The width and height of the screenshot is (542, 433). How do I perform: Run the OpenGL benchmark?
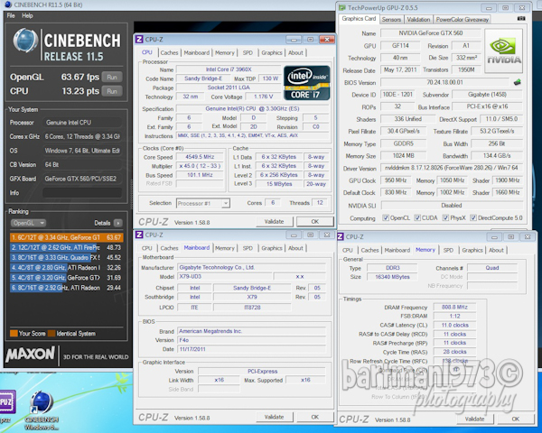(112, 78)
